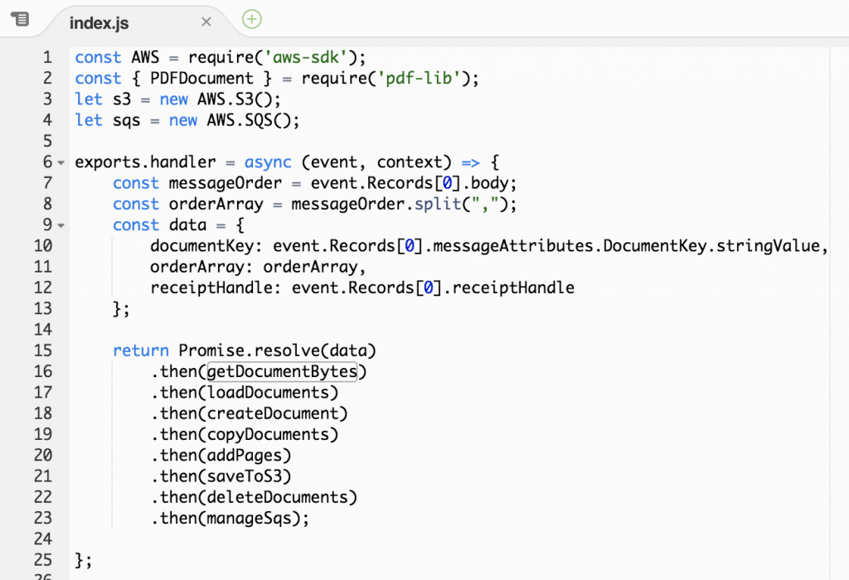This screenshot has width=849, height=580.
Task: Click PDFDocument in line 2
Action: pos(201,79)
